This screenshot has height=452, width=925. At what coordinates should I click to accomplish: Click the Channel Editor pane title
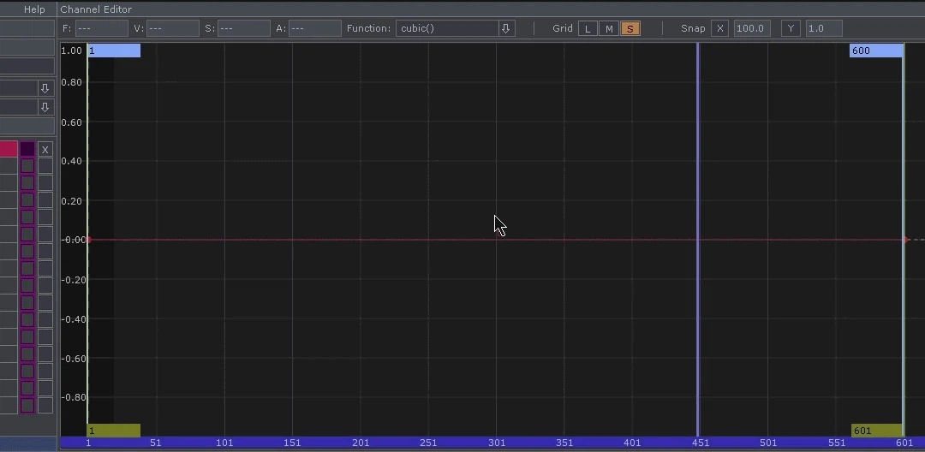point(96,9)
